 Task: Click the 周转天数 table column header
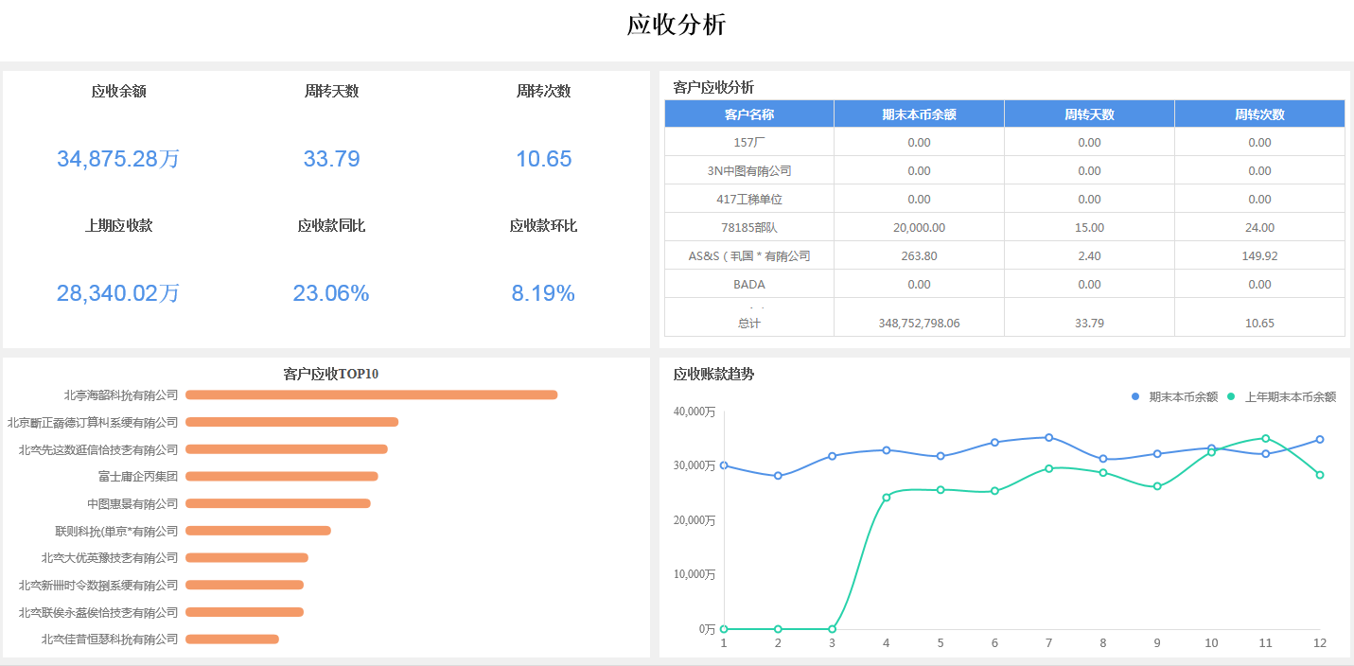[x=1089, y=114]
